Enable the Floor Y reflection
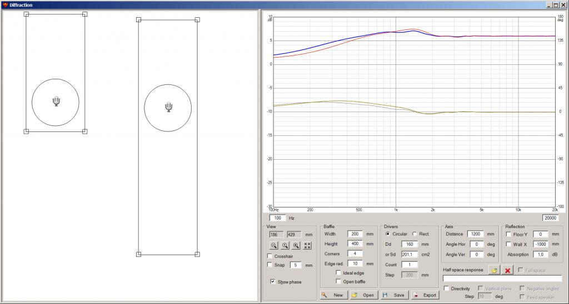The image size is (569, 304). 508,235
